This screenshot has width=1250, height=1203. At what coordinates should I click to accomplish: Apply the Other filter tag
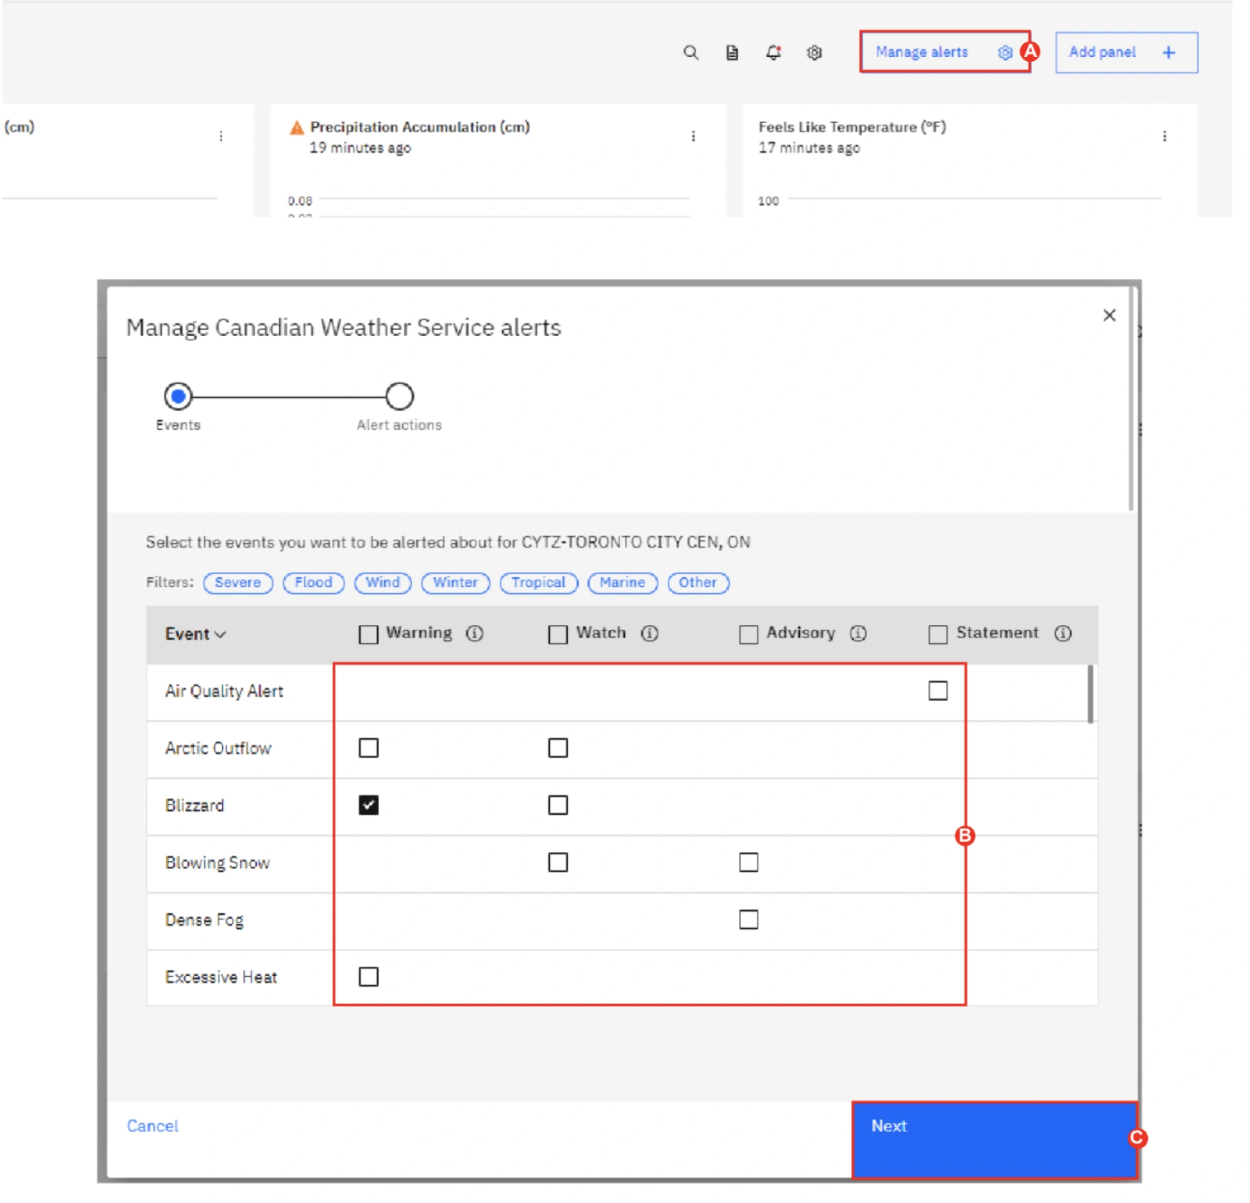pyautogui.click(x=698, y=583)
